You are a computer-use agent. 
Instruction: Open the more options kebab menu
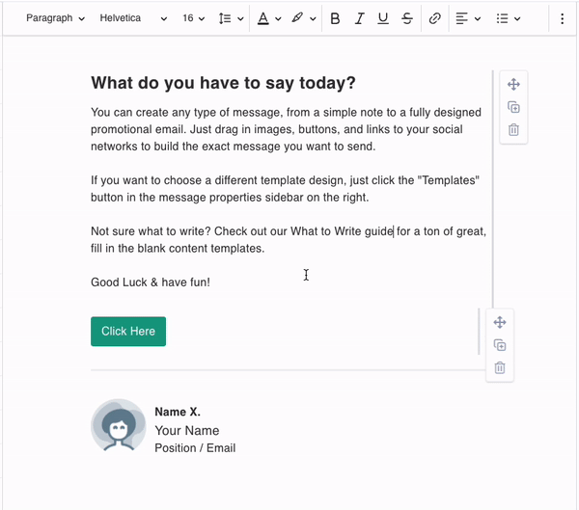pyautogui.click(x=563, y=18)
